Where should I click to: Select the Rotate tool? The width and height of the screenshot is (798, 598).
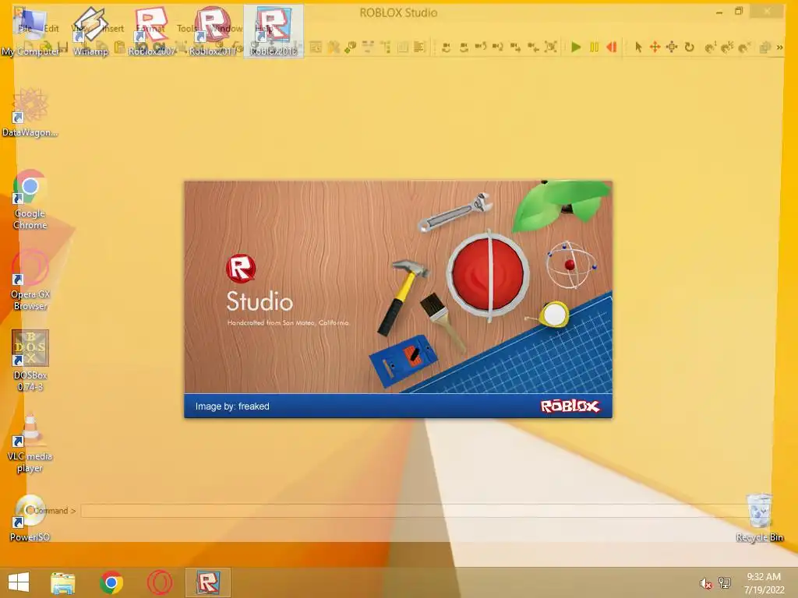[689, 47]
